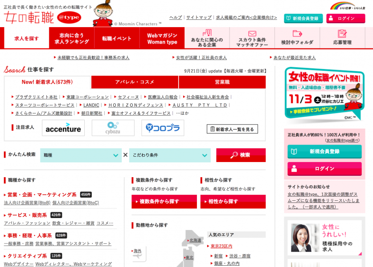The height and width of the screenshot is (267, 373).
Task: Open 事務・経理・人事系 category
Action: [29, 235]
